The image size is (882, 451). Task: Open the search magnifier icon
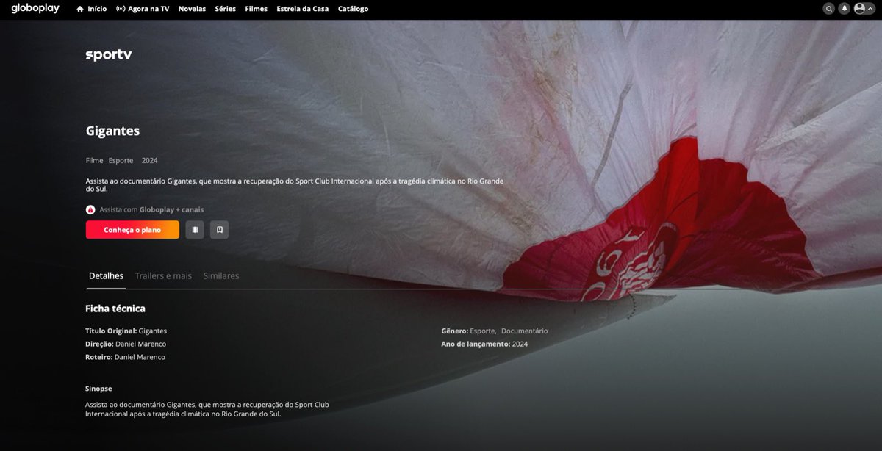[x=829, y=9]
